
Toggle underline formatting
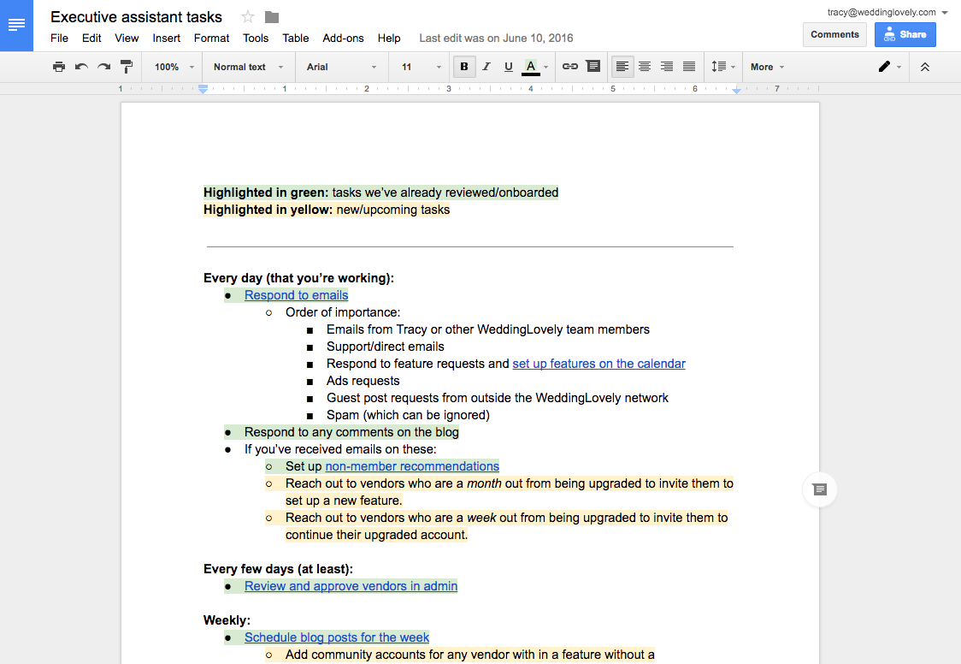coord(508,67)
